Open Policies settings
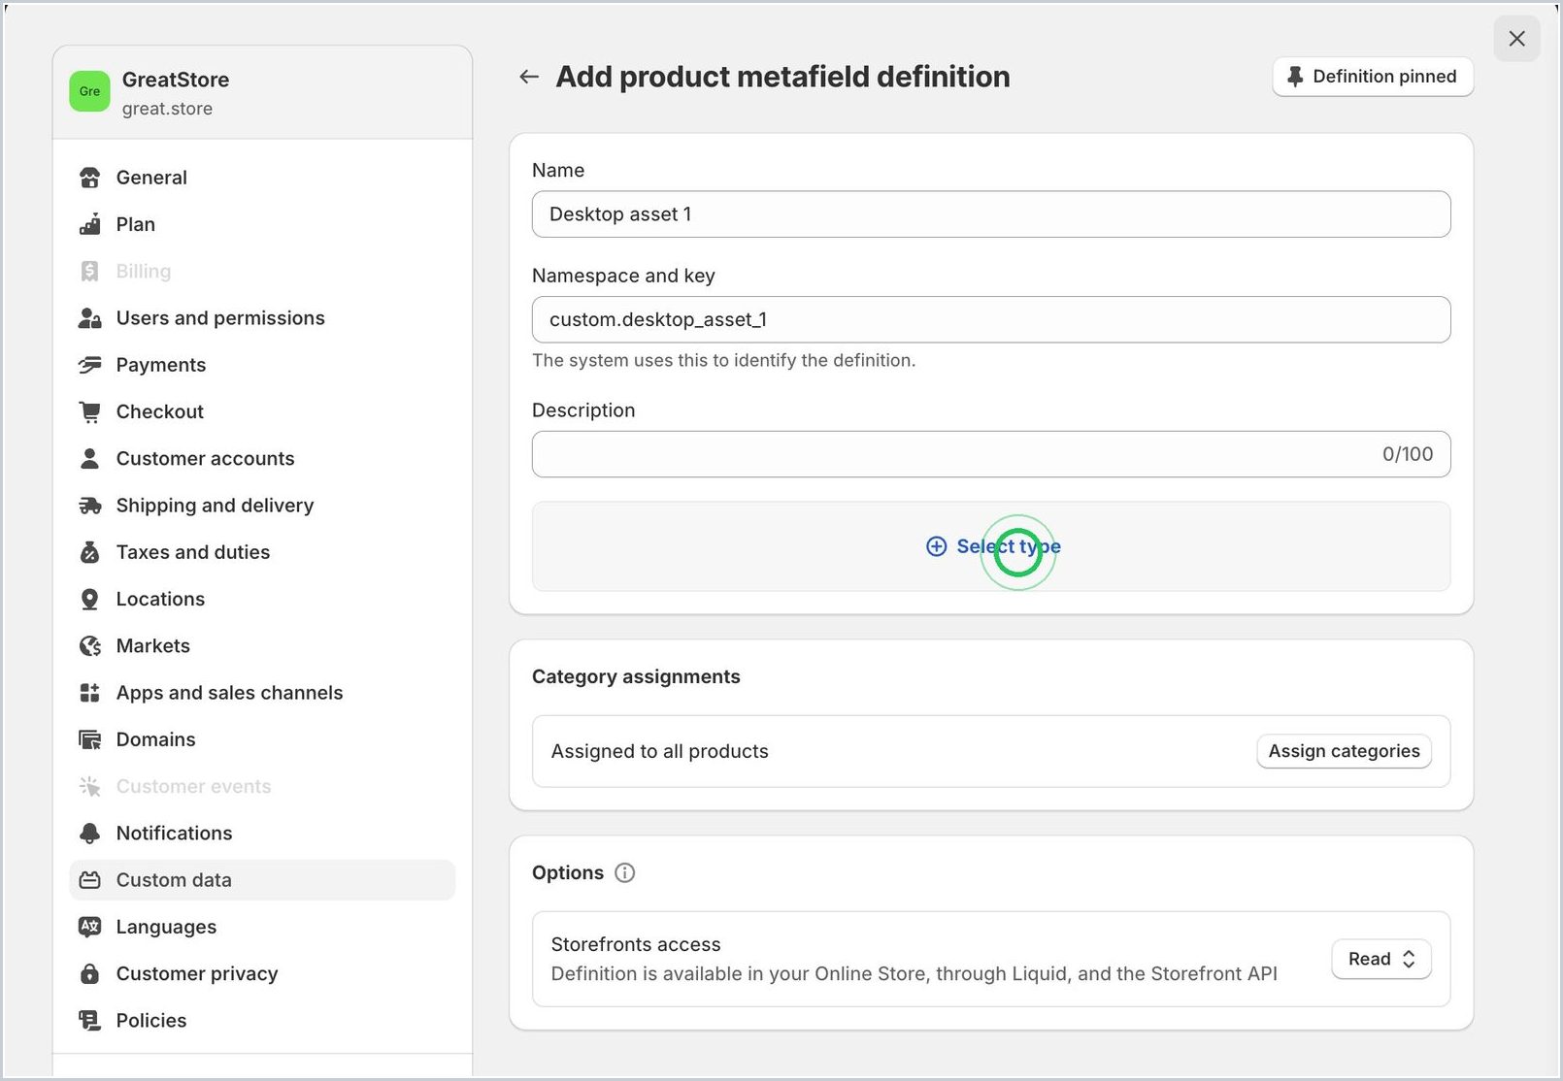The height and width of the screenshot is (1081, 1563). pos(262,1021)
